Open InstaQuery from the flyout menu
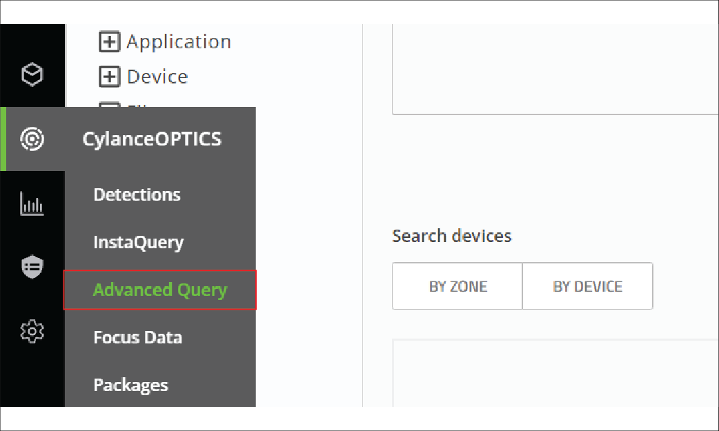719x431 pixels. click(x=139, y=242)
